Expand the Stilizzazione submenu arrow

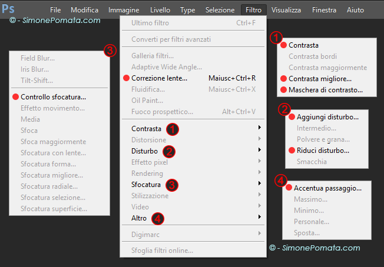click(259, 195)
